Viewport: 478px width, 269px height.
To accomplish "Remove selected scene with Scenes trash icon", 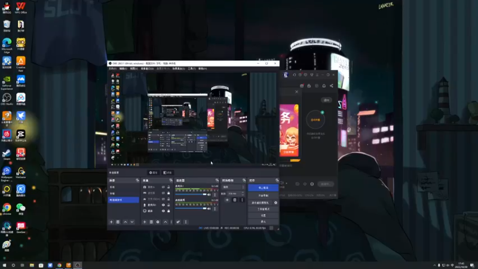I will pos(118,222).
